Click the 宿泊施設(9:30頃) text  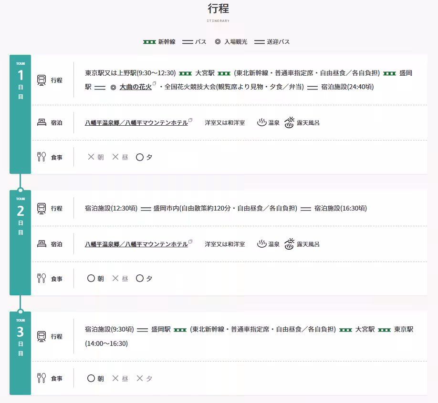(110, 329)
